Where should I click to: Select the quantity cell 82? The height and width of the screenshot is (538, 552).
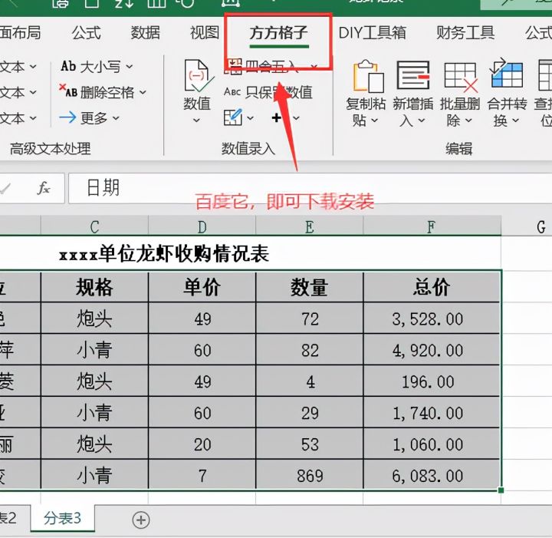[310, 349]
